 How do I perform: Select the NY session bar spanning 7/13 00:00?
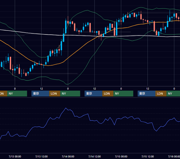17,94
